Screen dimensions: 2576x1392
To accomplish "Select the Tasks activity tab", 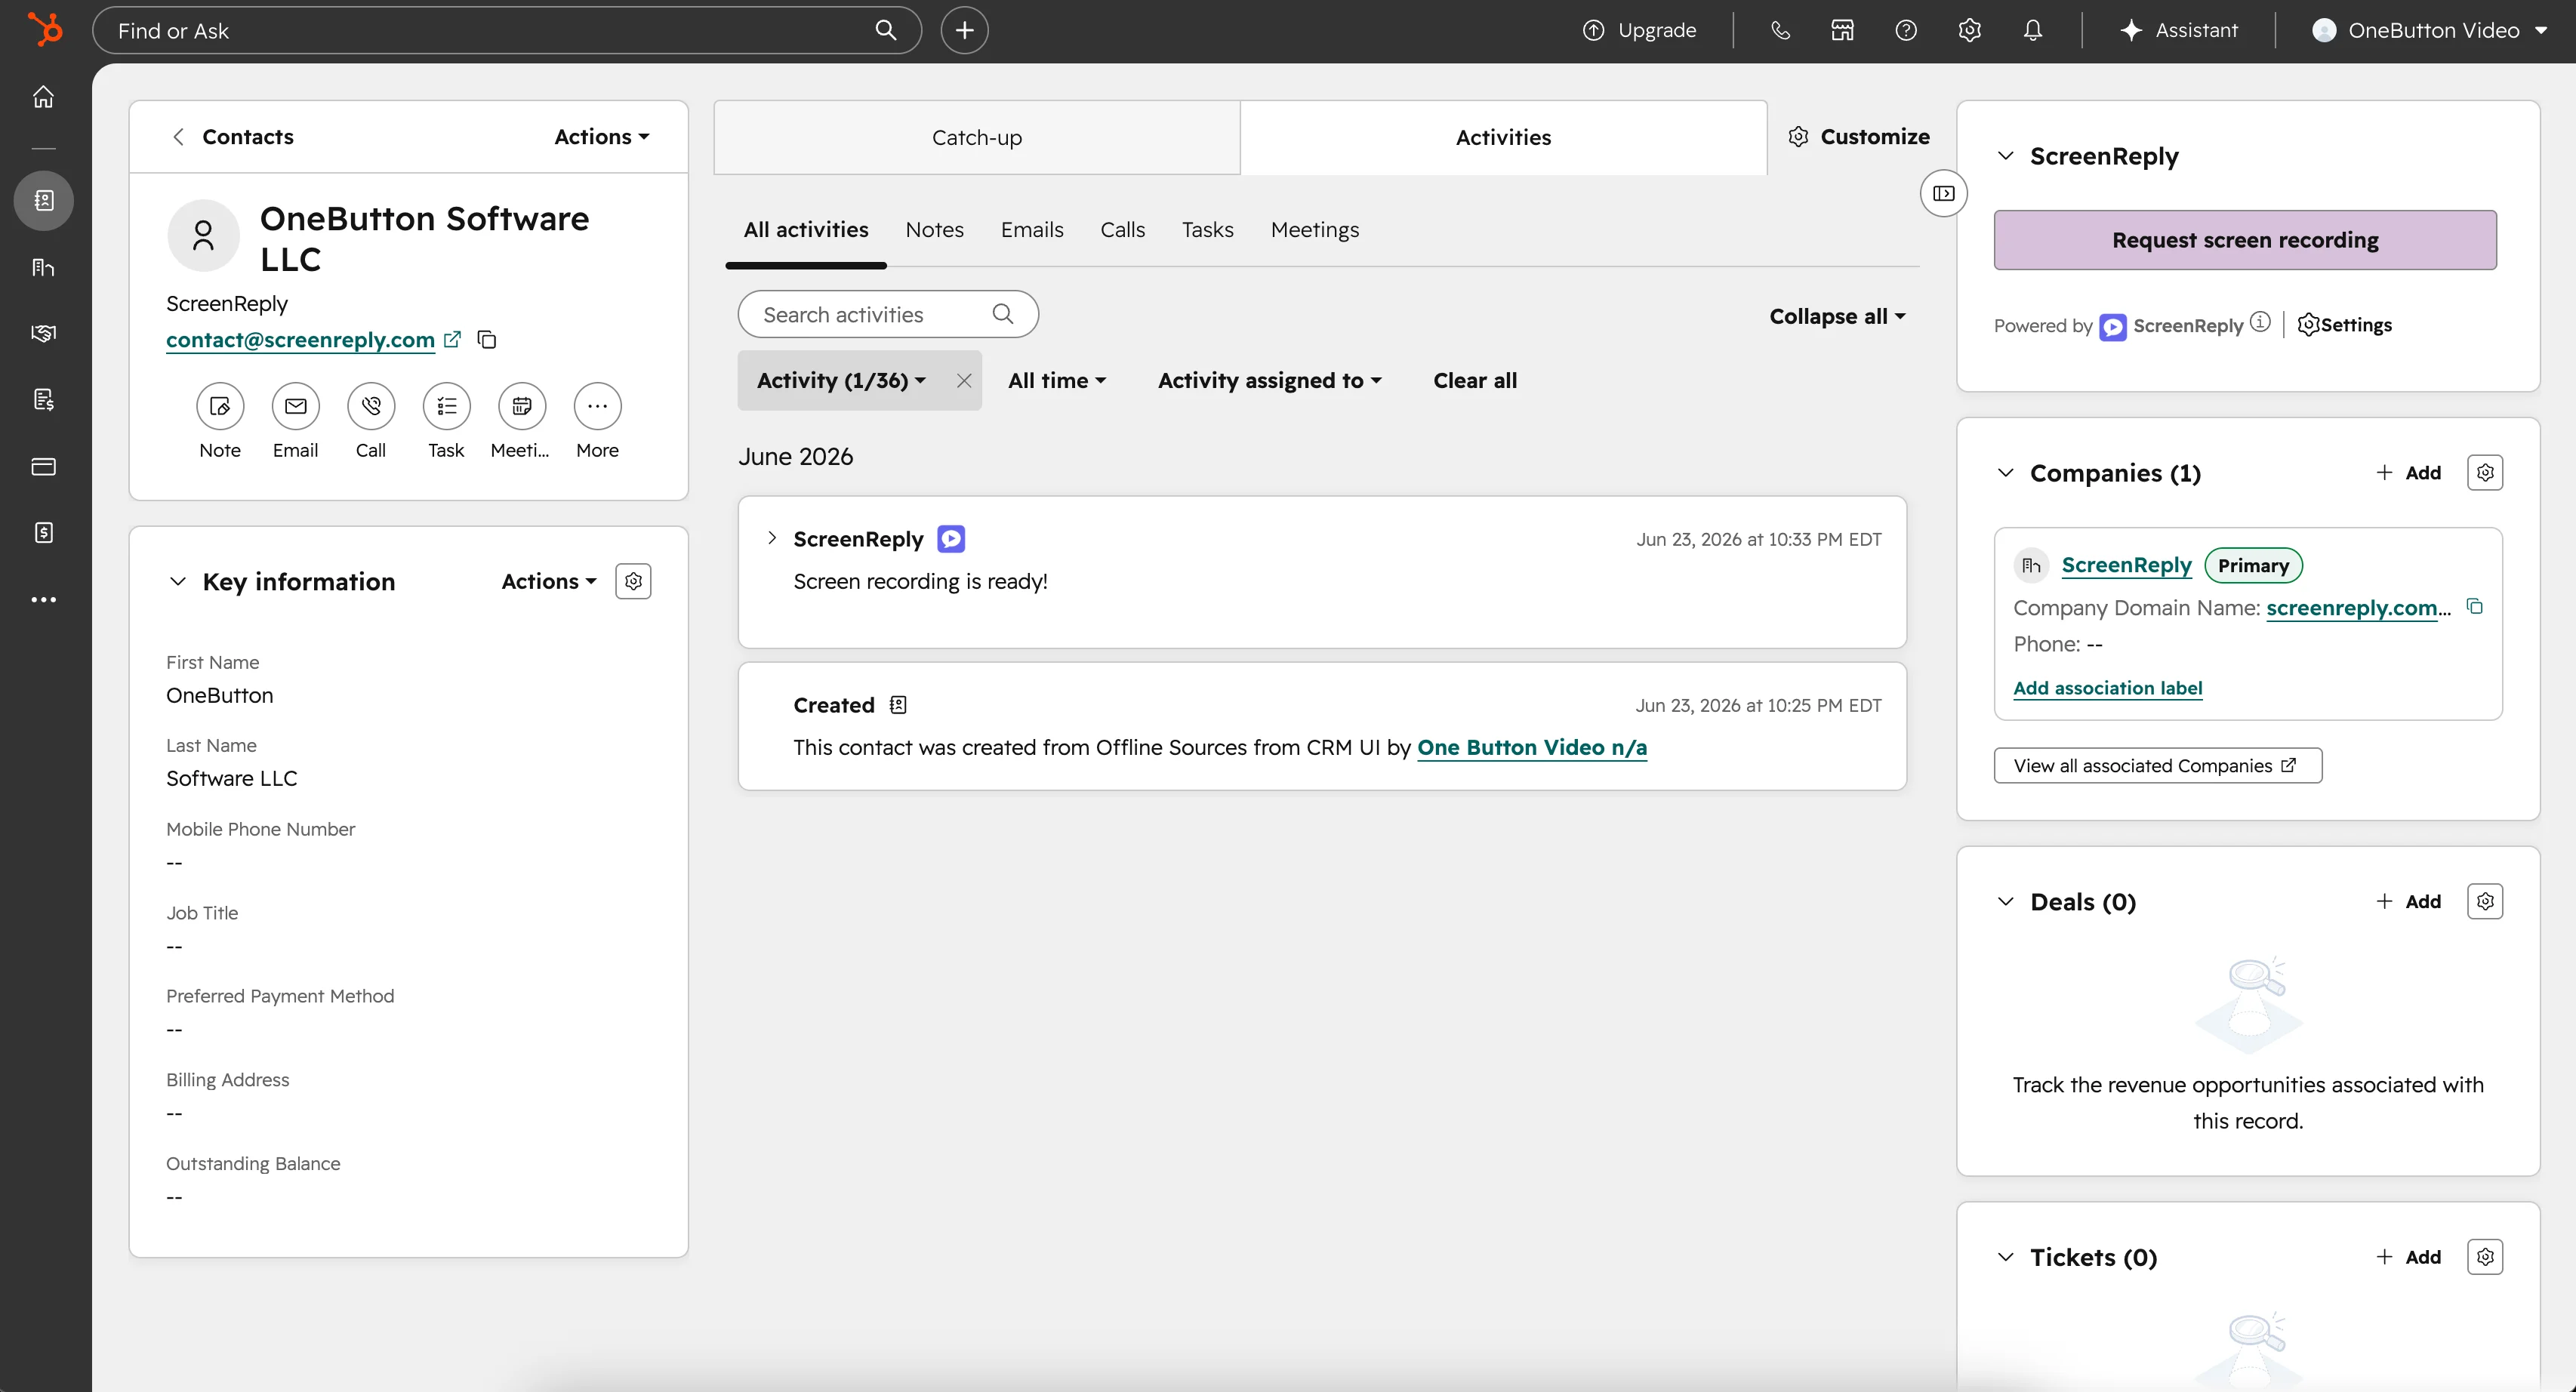I will (x=1207, y=230).
